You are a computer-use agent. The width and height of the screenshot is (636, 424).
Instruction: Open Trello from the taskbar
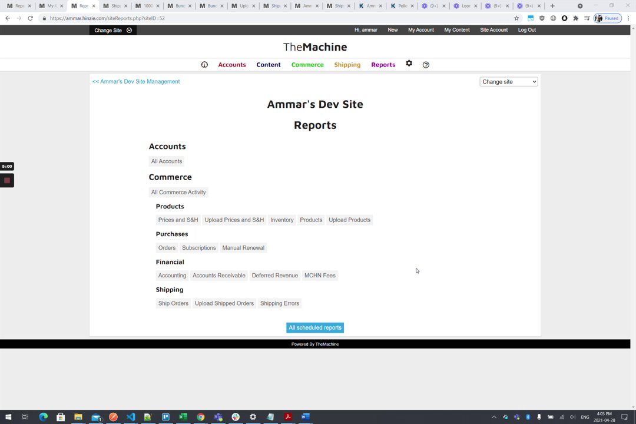165,417
